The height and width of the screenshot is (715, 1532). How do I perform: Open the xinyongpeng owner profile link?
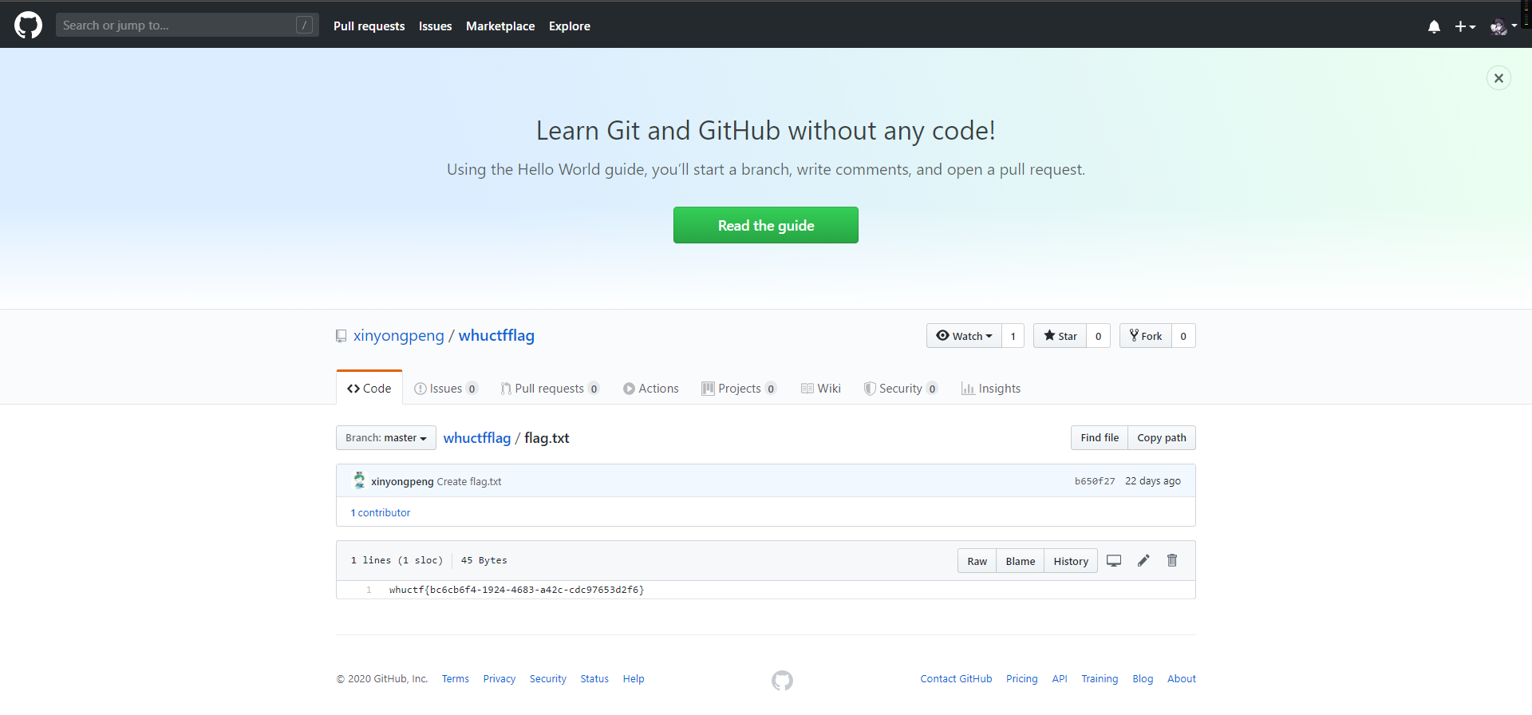pyautogui.click(x=398, y=336)
